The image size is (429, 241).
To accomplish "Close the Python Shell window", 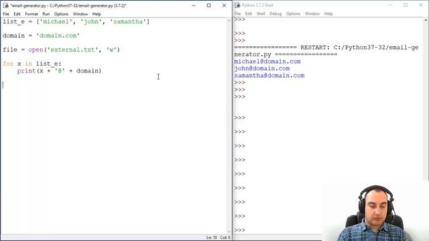I will 421,5.
